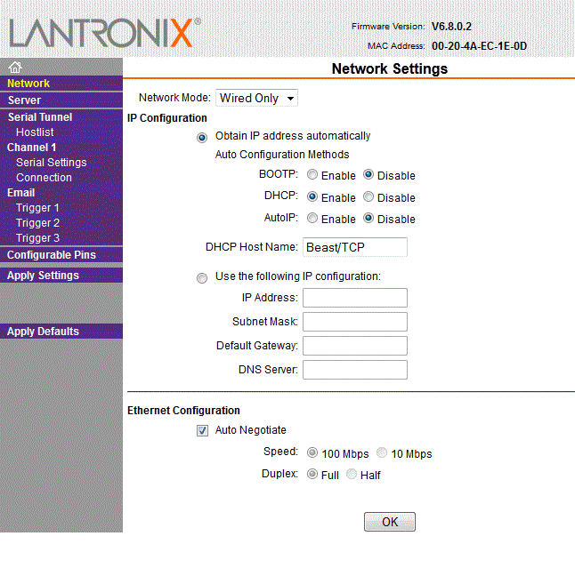Open Trigger 3 settings
Viewport: 575px width, 568px height.
37,238
